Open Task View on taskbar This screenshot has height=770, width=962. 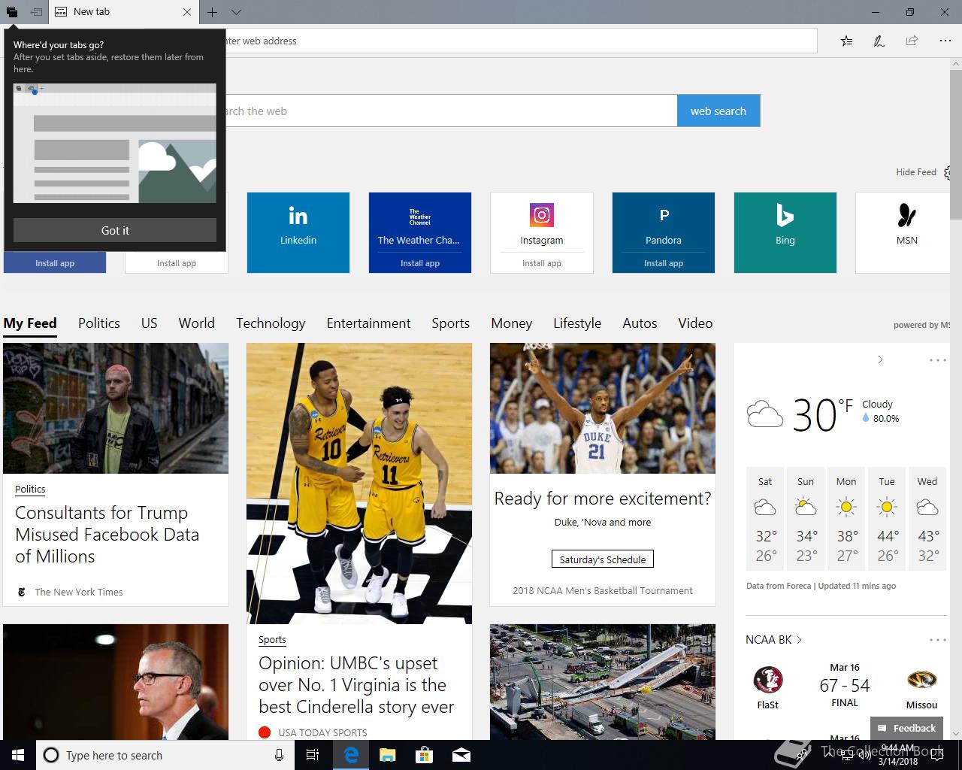click(313, 755)
